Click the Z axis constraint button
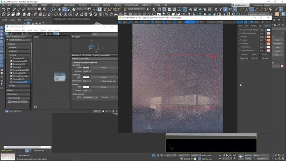Viewport: 286px width, 161px height. pyautogui.click(x=225, y=9)
